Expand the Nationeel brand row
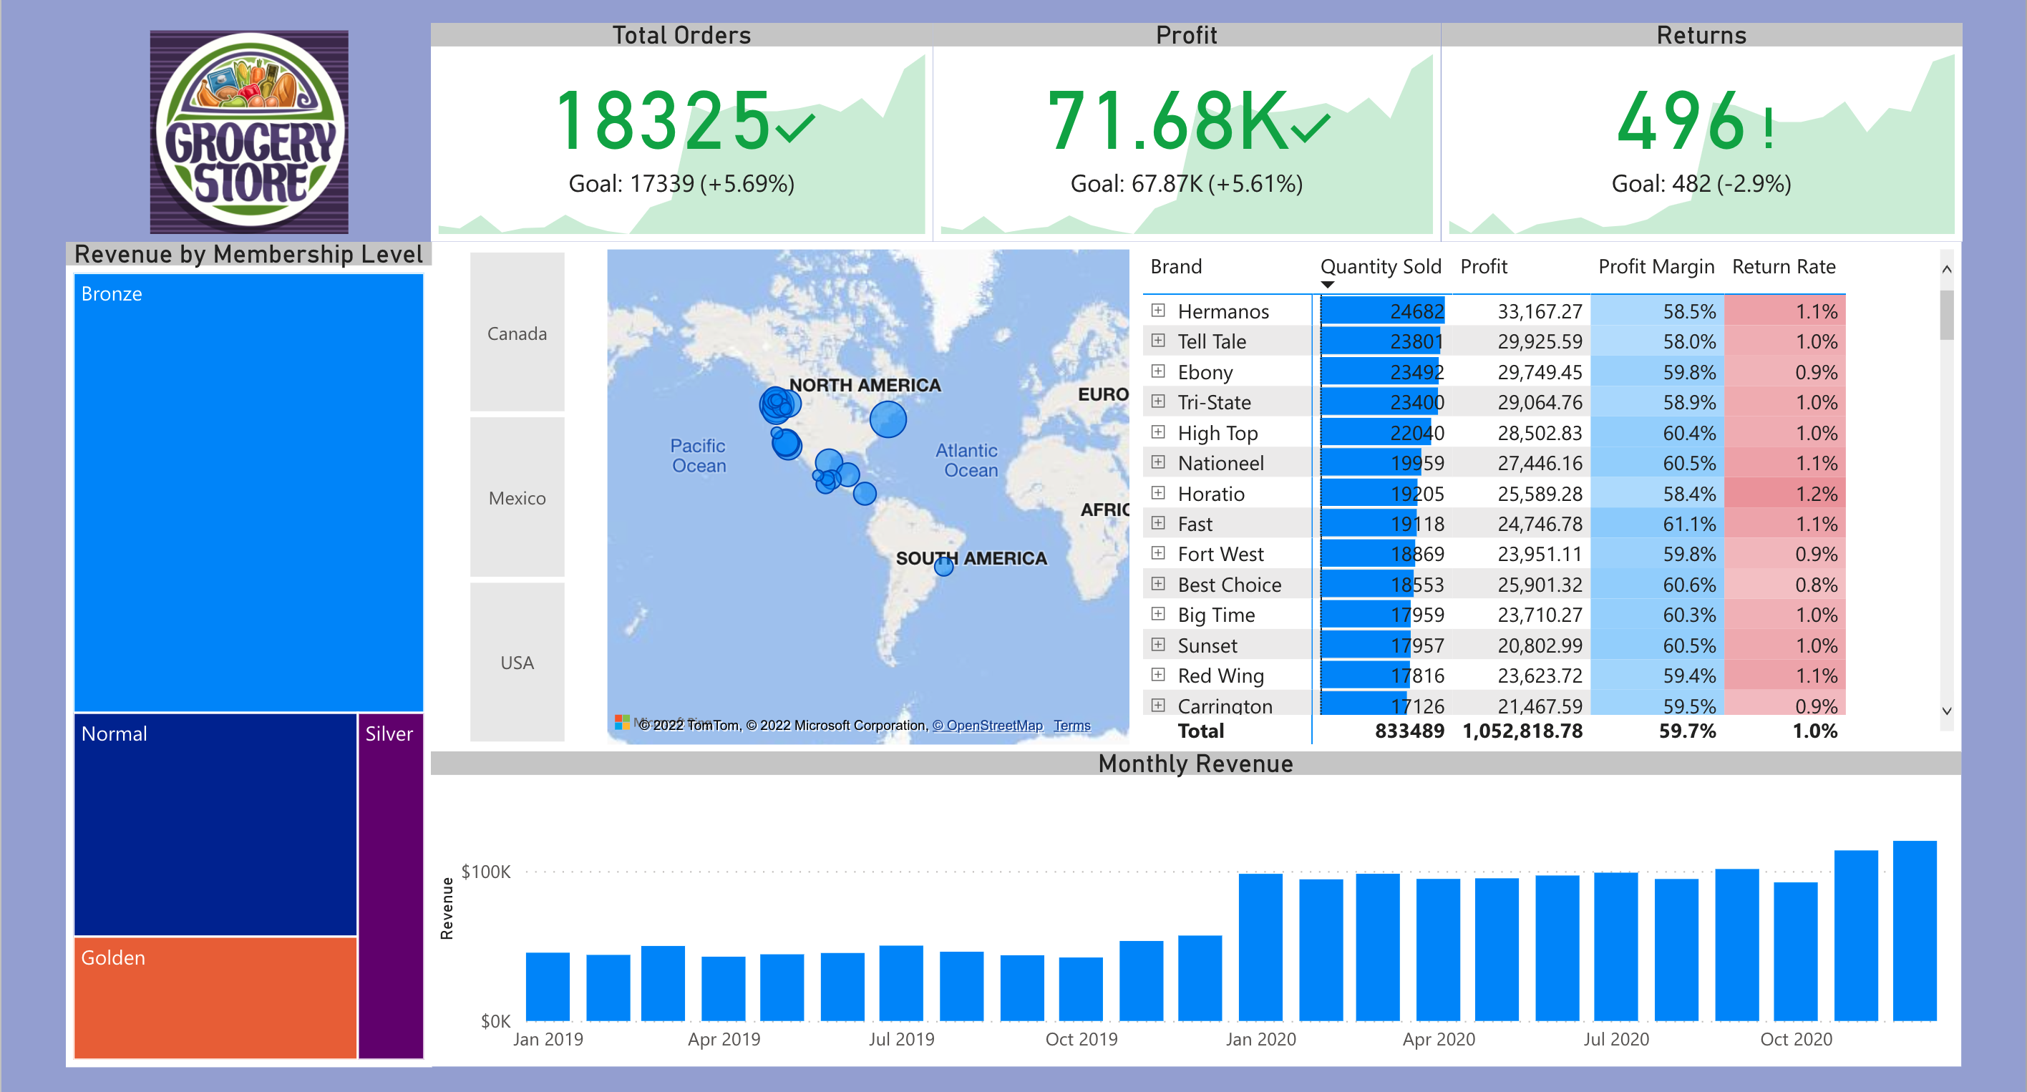 click(x=1157, y=462)
